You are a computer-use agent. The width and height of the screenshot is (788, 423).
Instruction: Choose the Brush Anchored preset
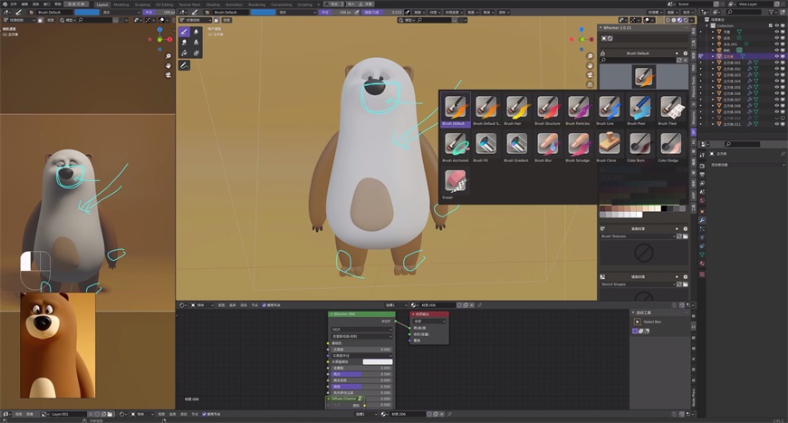pyautogui.click(x=456, y=146)
